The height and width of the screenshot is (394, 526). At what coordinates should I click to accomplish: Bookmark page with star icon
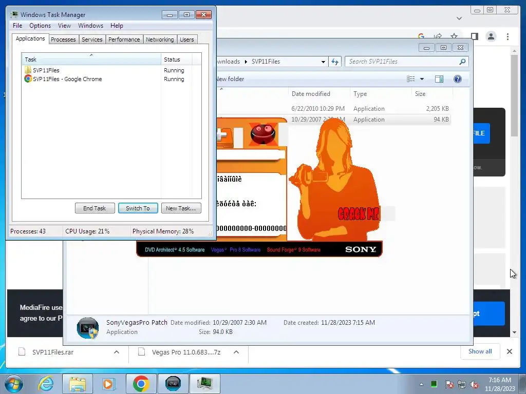click(x=454, y=36)
